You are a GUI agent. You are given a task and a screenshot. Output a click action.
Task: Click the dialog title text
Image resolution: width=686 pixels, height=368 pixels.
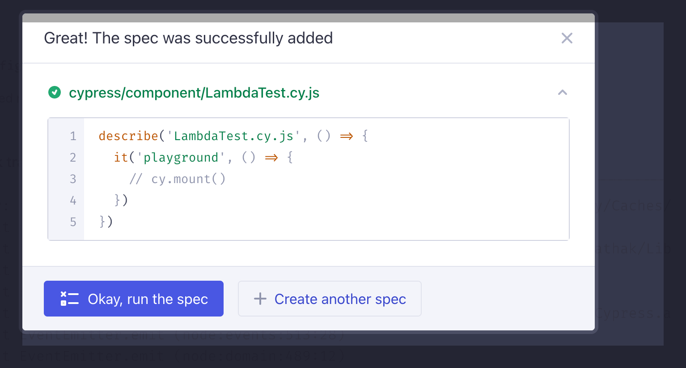click(188, 38)
